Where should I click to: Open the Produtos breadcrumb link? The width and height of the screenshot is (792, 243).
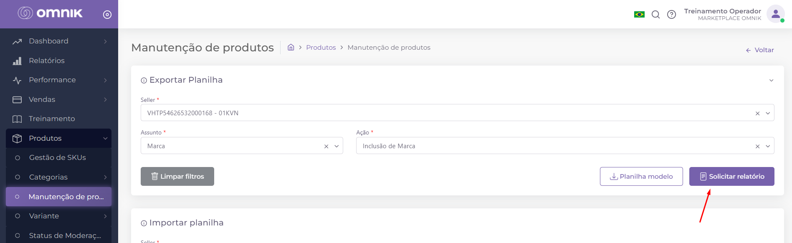pos(321,47)
